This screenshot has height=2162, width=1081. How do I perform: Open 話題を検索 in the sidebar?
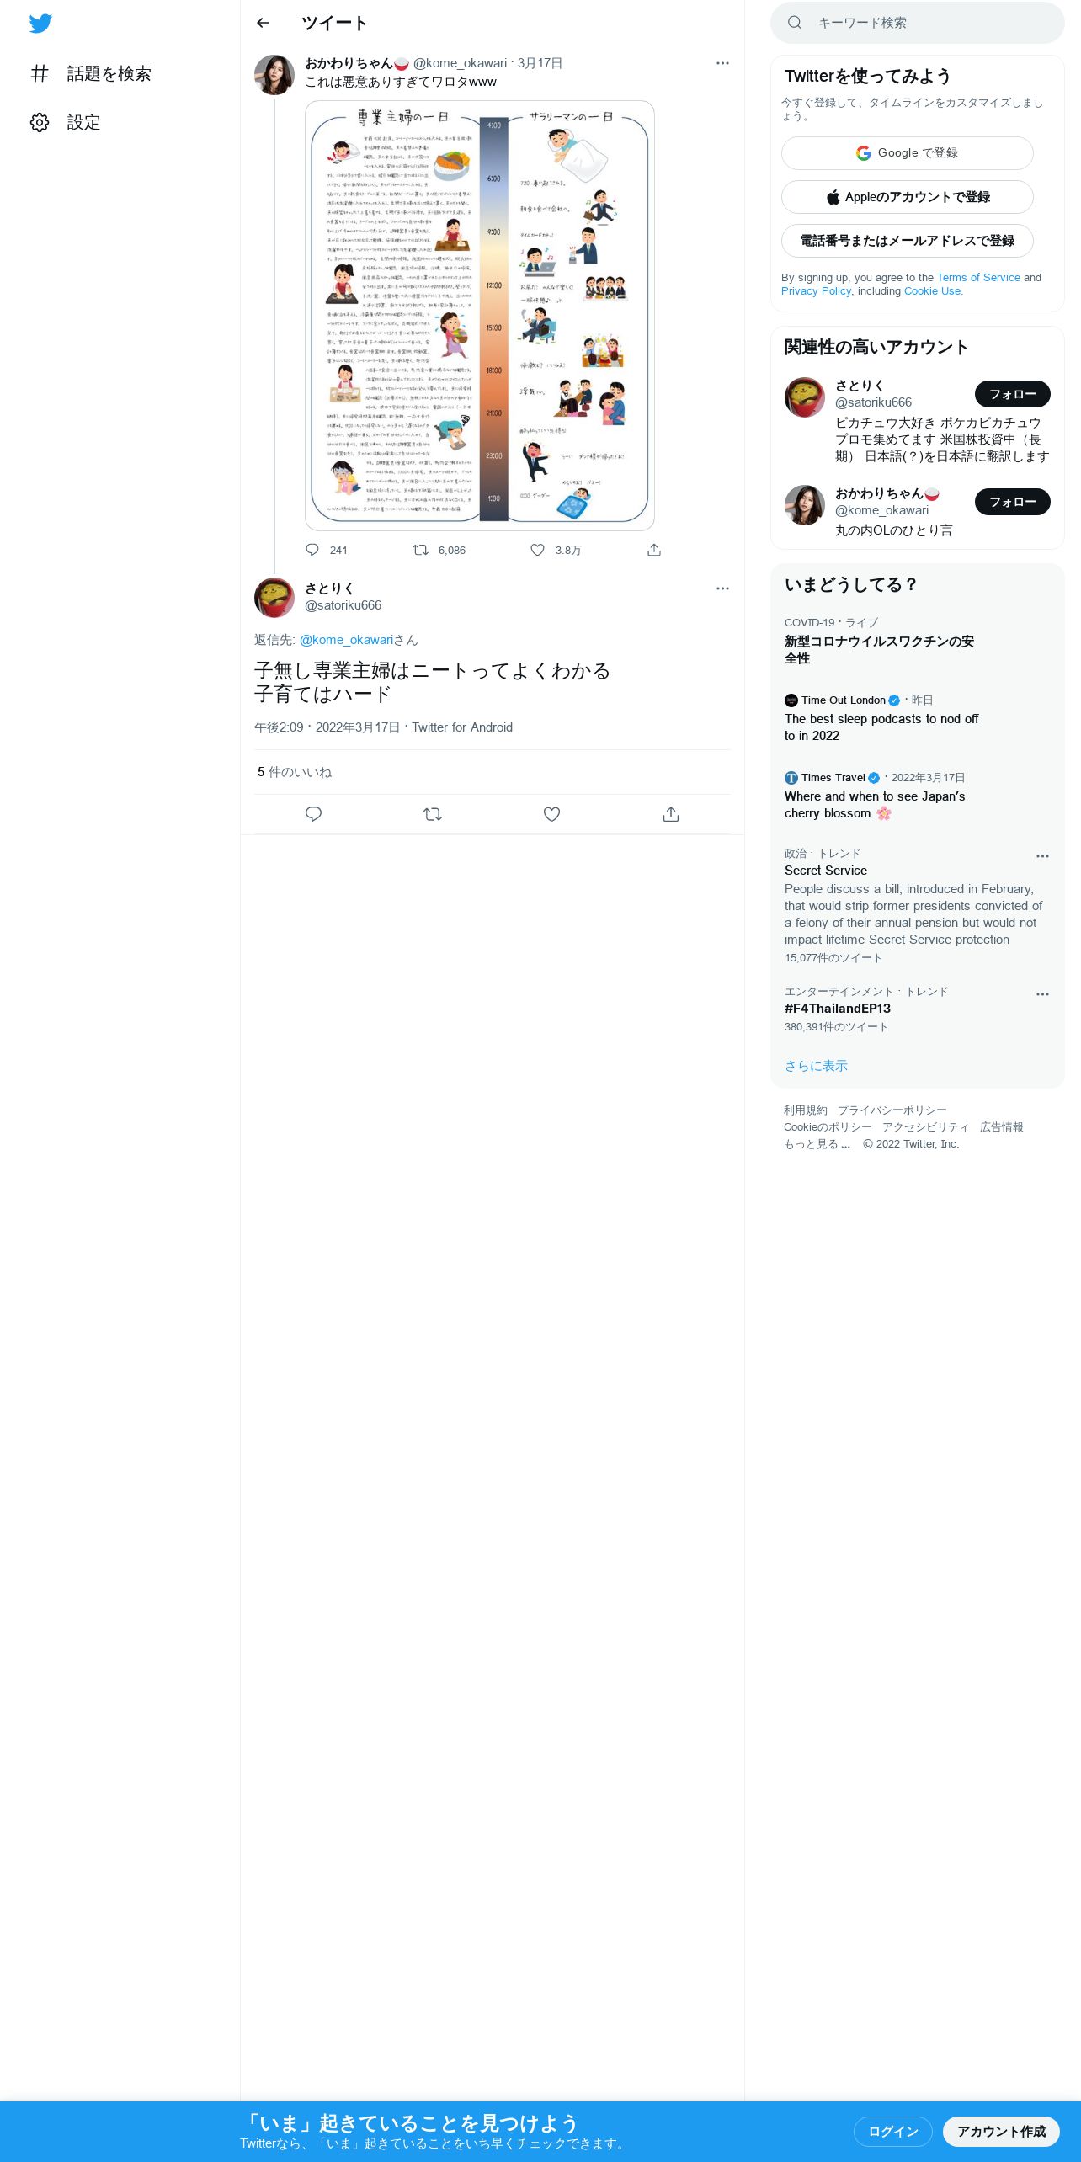click(x=91, y=73)
